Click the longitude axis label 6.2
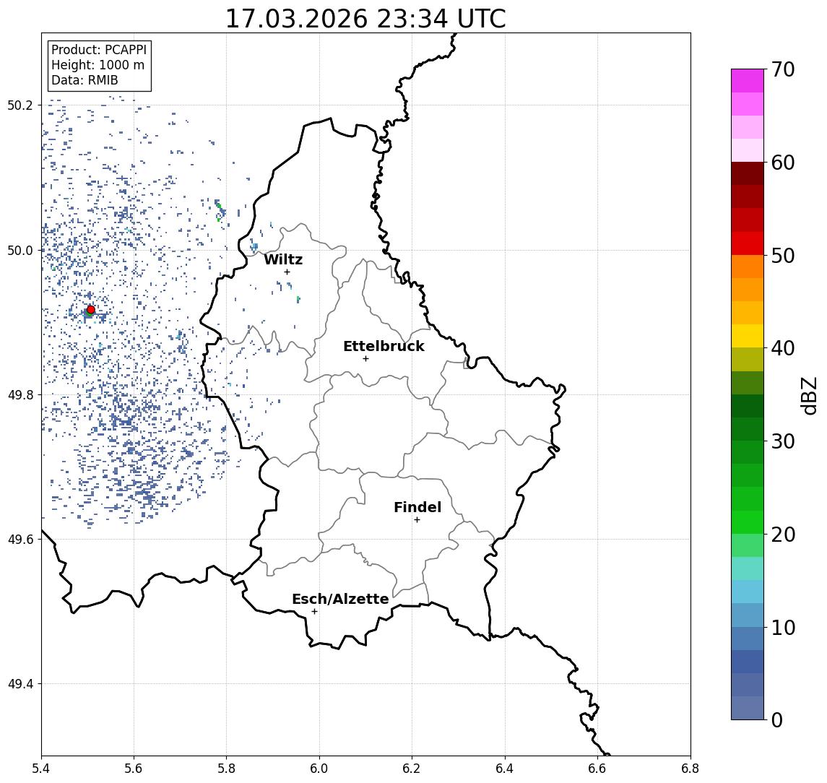This screenshot has width=827, height=783. pyautogui.click(x=412, y=769)
